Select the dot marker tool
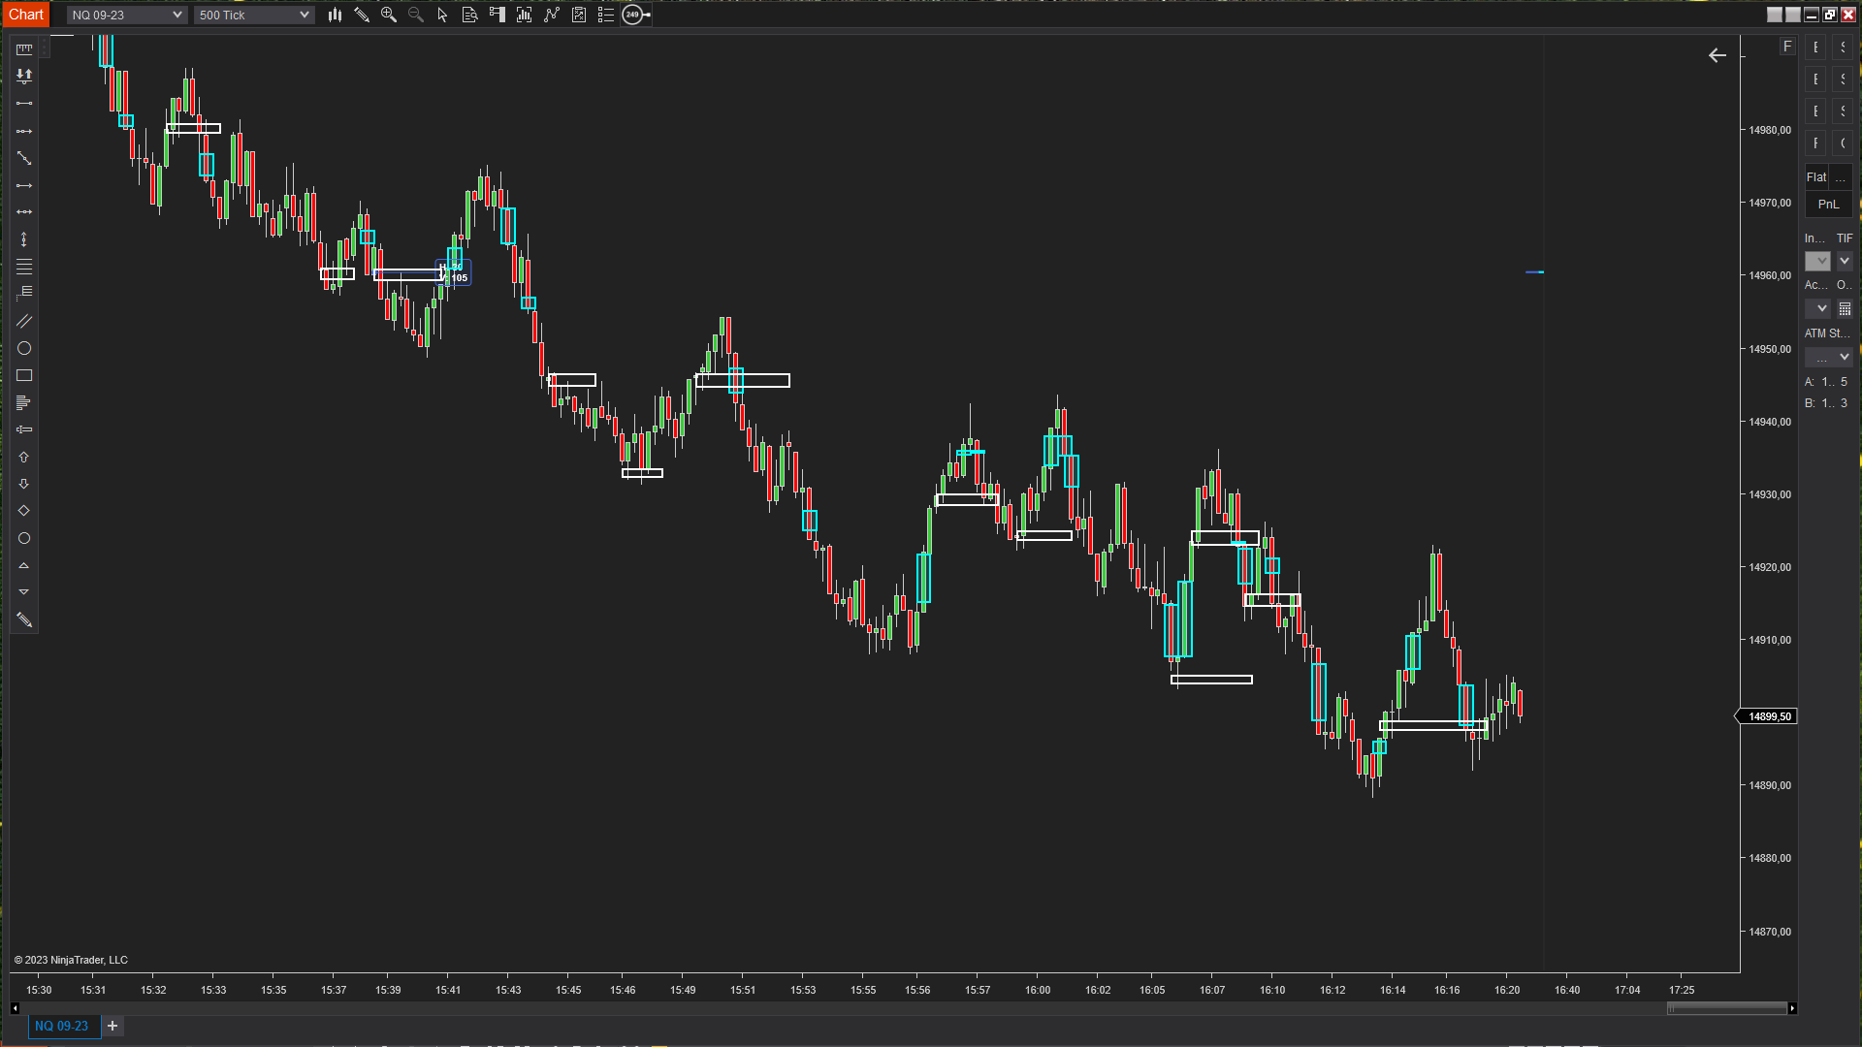This screenshot has height=1047, width=1862. click(x=24, y=538)
